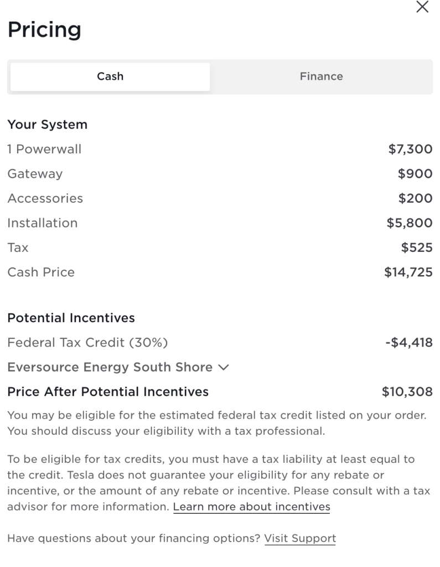The width and height of the screenshot is (440, 567).
Task: Click the $5,800 installation price
Action: pyautogui.click(x=410, y=223)
